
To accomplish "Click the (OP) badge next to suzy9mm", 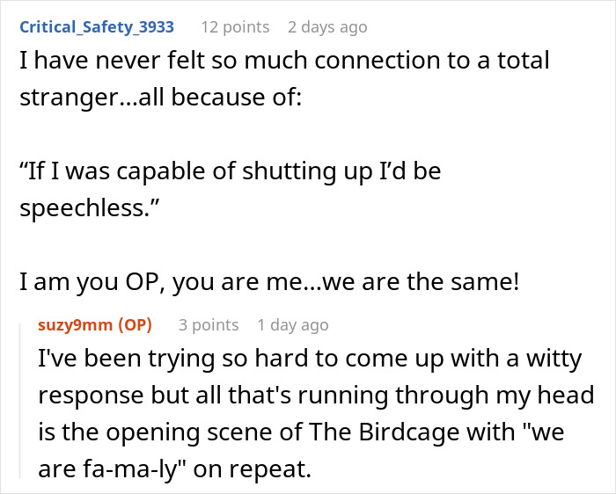I will tap(136, 325).
